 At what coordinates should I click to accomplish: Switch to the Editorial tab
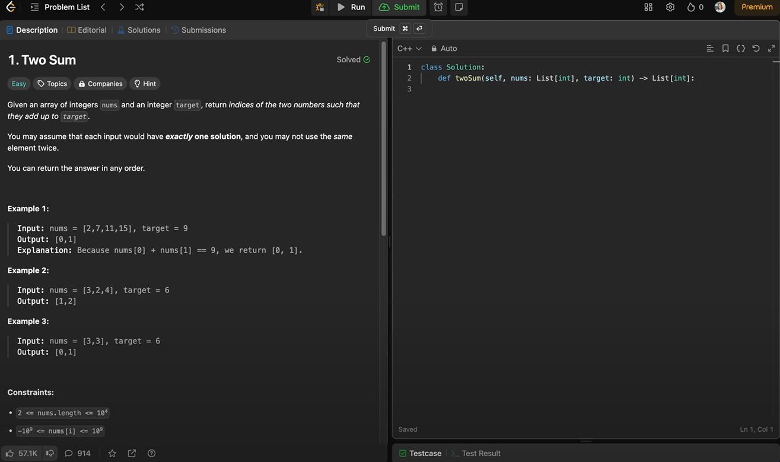87,30
